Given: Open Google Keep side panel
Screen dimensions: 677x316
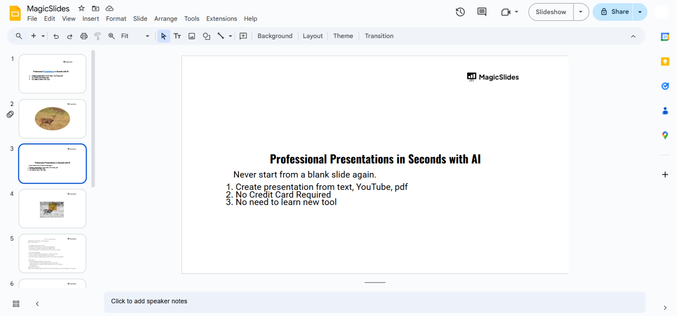Looking at the screenshot, I should (x=665, y=62).
